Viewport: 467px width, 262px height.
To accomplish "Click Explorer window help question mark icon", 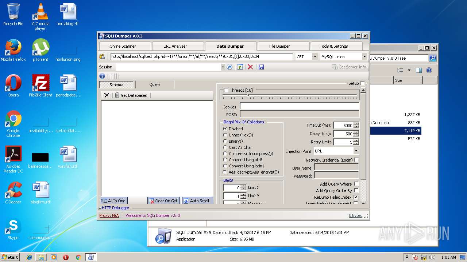I will pos(429,70).
